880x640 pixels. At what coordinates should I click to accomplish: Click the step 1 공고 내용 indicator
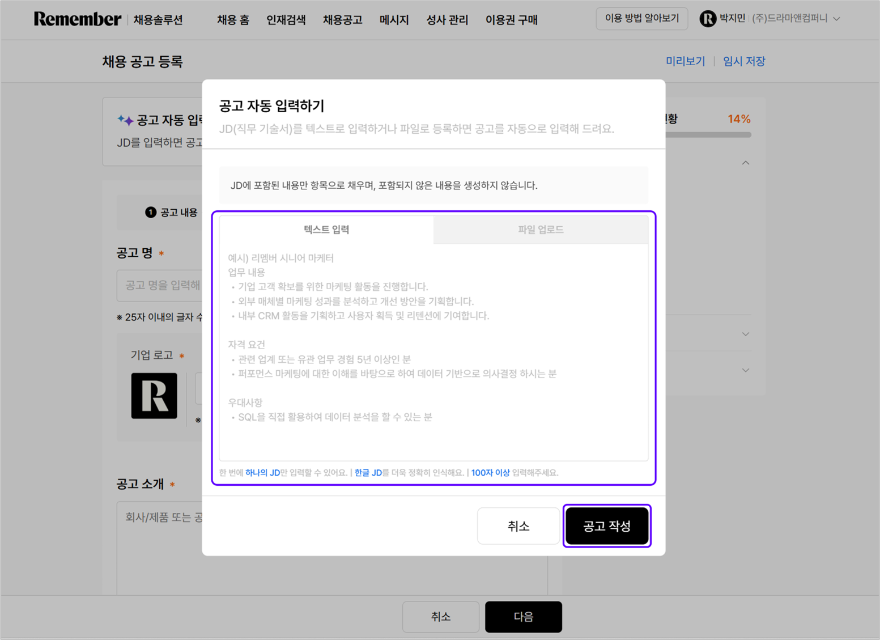pos(171,213)
